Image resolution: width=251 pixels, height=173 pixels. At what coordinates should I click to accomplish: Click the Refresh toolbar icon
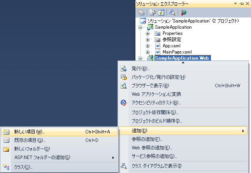(161, 12)
